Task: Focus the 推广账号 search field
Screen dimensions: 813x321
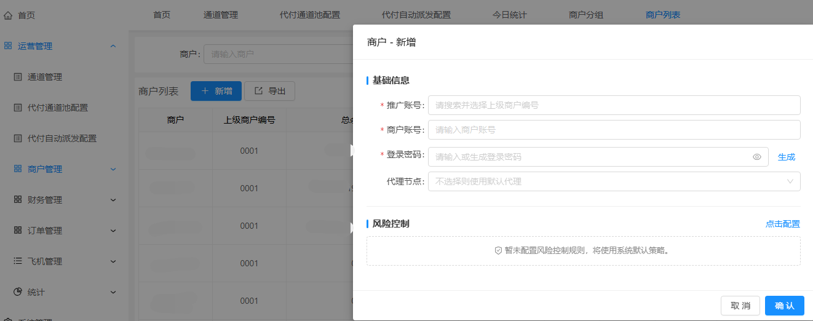Action: (x=614, y=105)
